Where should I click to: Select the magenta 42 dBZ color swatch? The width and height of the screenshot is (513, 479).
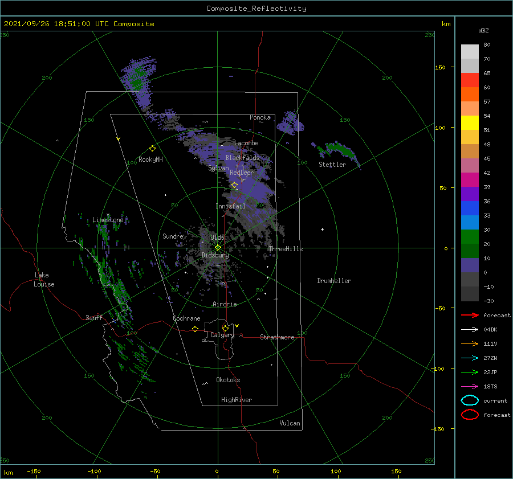coord(470,179)
